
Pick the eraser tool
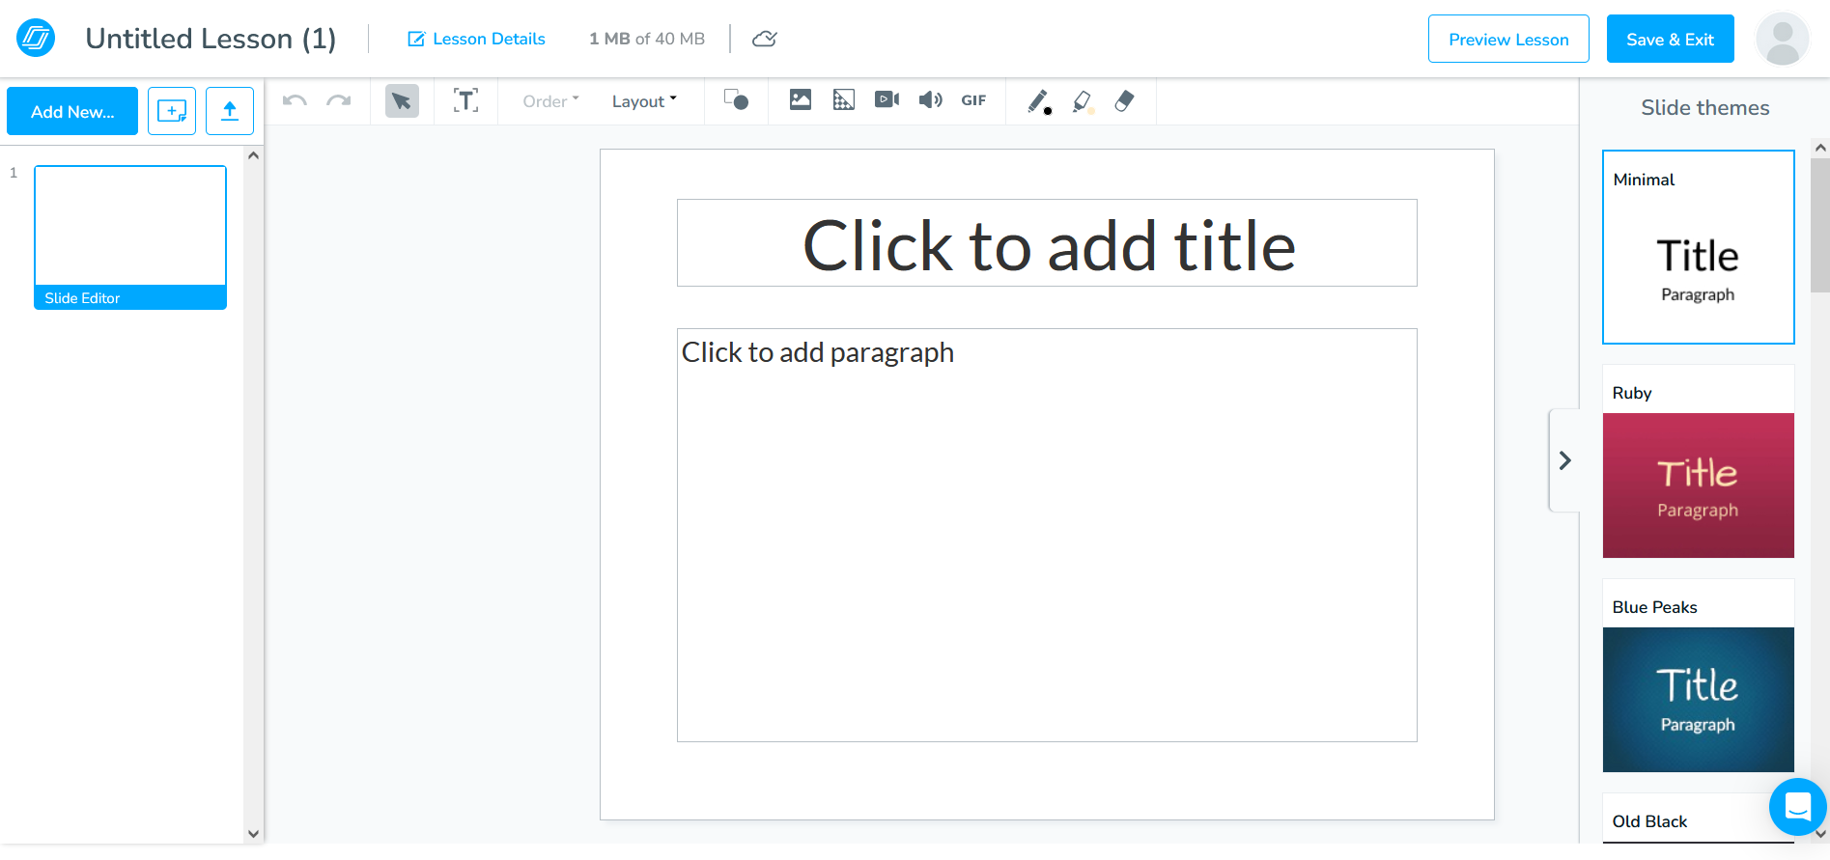[1124, 101]
